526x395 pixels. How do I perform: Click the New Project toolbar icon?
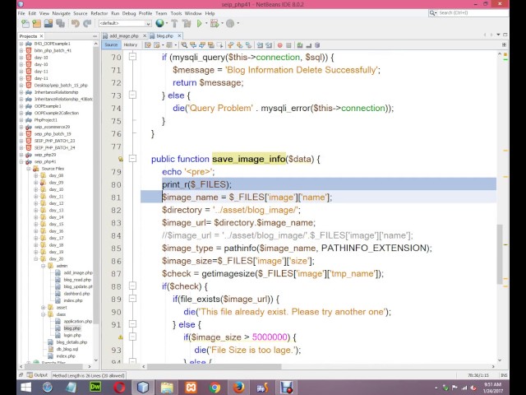(36, 24)
